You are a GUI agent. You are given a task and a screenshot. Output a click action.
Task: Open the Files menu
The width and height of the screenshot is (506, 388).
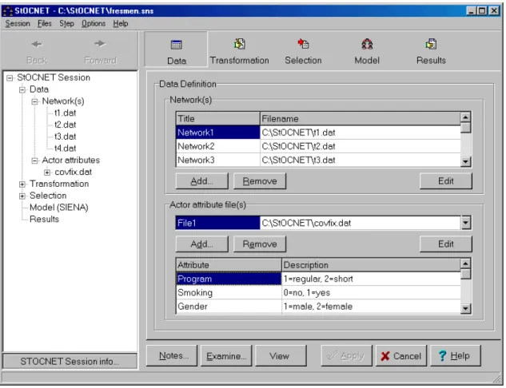[45, 23]
